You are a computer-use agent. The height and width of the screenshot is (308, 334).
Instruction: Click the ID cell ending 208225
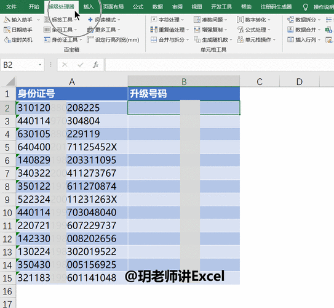[72, 108]
